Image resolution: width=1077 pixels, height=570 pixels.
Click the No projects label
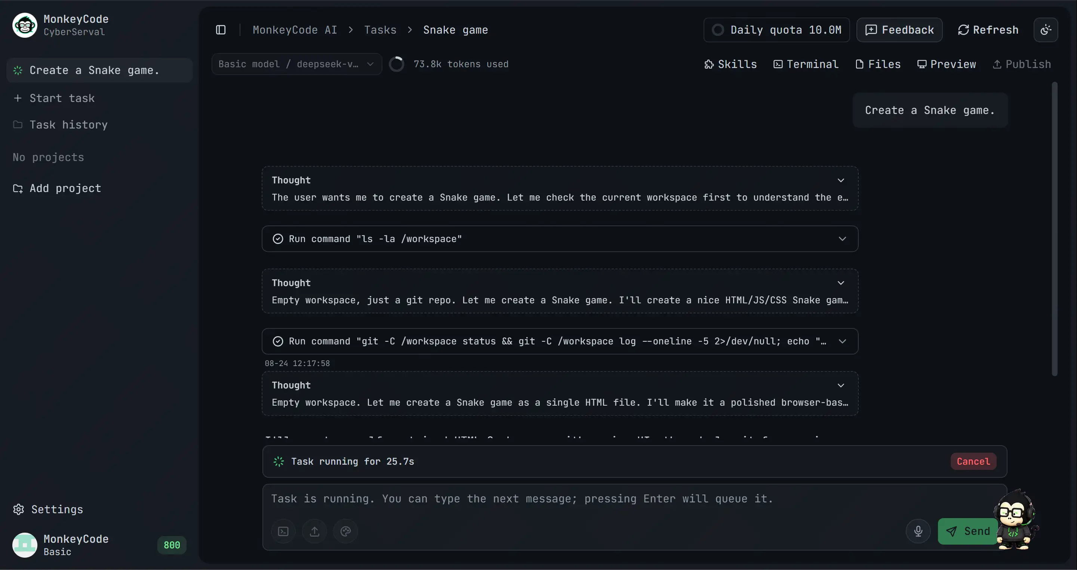(x=48, y=157)
